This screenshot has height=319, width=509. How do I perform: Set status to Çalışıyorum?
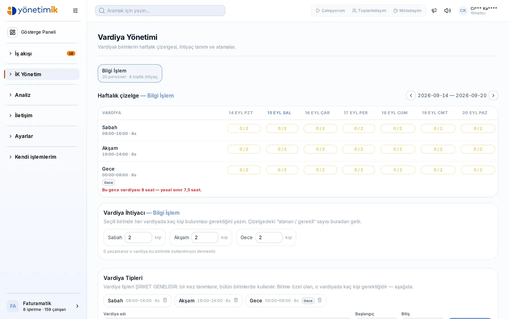(x=330, y=10)
